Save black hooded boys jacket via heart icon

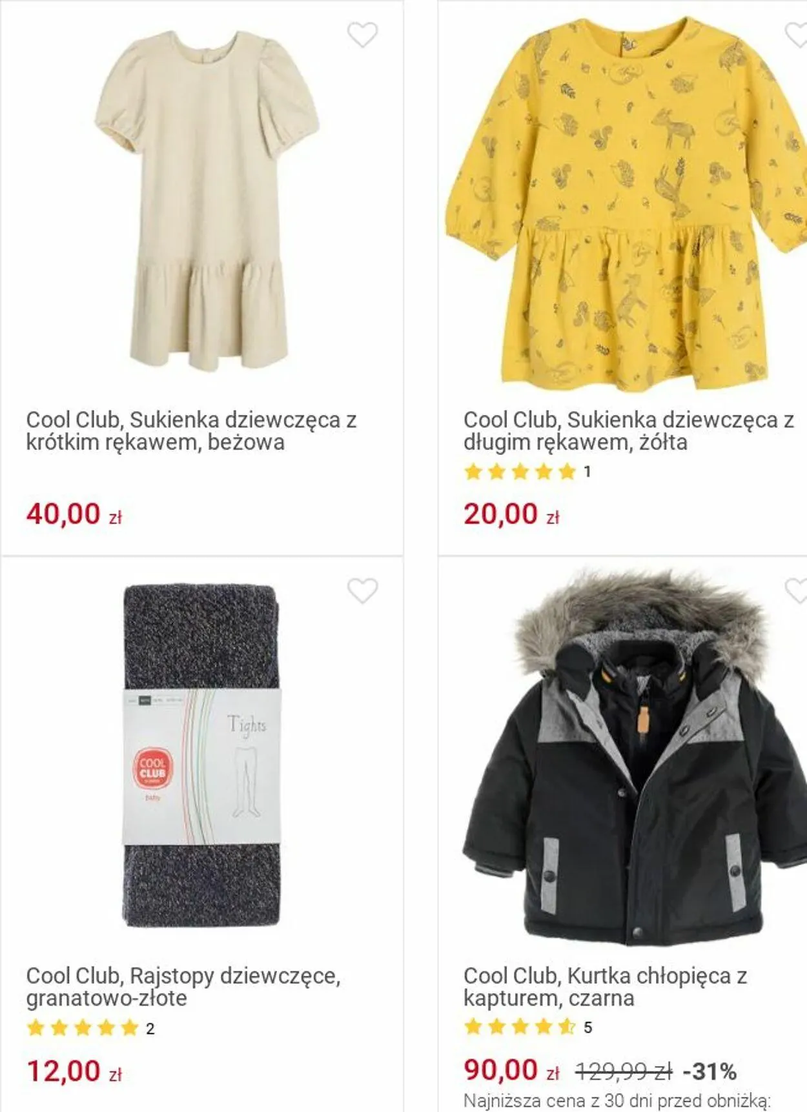796,591
